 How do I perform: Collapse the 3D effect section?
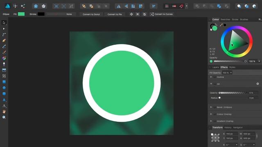(211, 84)
